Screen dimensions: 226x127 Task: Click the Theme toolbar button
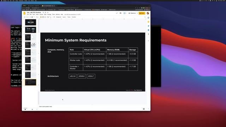69,17
